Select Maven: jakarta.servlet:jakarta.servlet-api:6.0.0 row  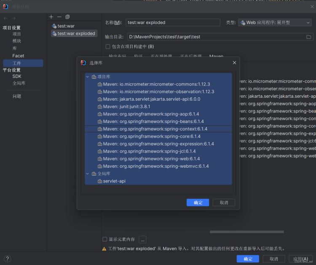click(158, 99)
